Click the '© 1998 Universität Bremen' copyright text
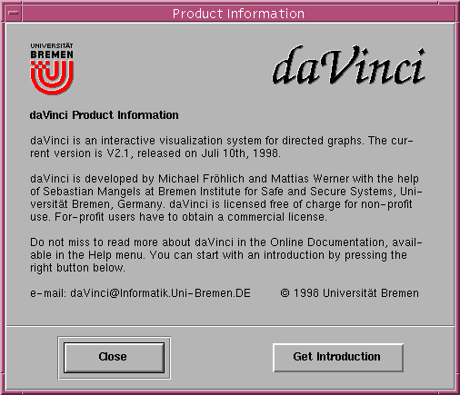 [350, 293]
